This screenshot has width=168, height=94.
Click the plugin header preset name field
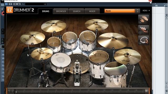click(x=34, y=4)
